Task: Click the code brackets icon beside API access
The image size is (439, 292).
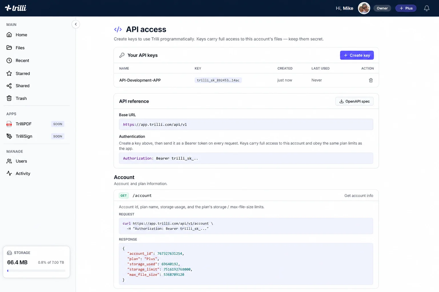Action: tap(118, 29)
